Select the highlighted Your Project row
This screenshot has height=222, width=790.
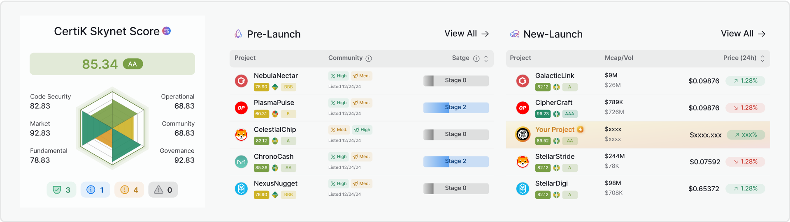pos(638,135)
